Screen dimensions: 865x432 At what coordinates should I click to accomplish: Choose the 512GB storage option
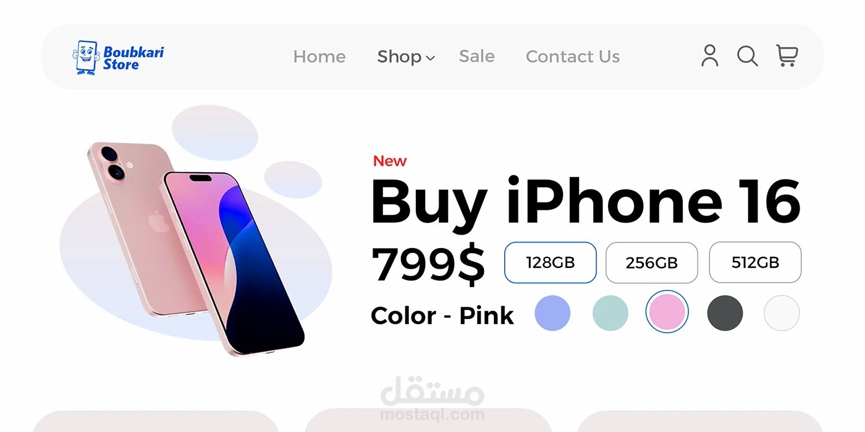(x=755, y=262)
